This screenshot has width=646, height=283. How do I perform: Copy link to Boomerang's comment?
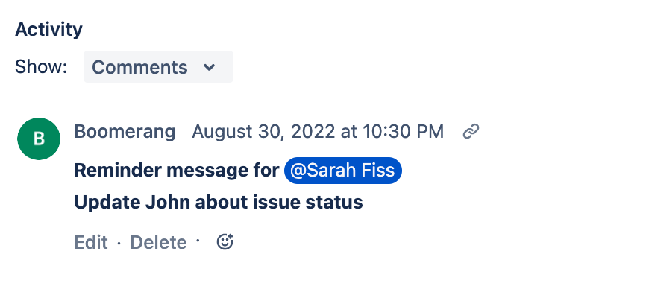click(471, 132)
